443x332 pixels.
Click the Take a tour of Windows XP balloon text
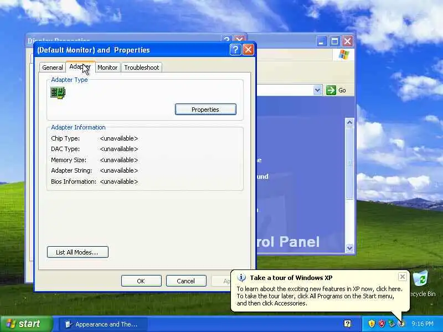291,278
